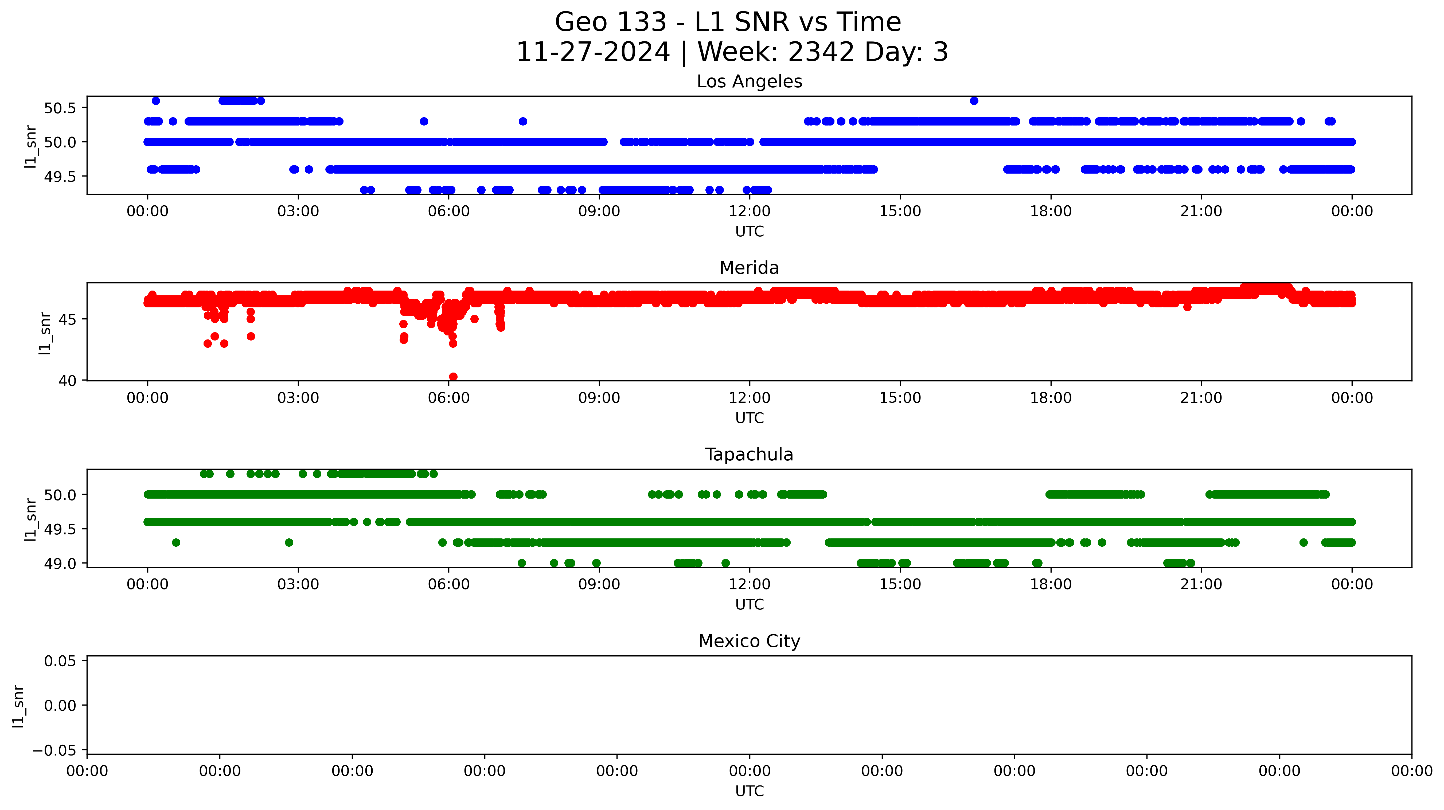
Task: Click the lowest red Merida point near 40
Action: [453, 377]
